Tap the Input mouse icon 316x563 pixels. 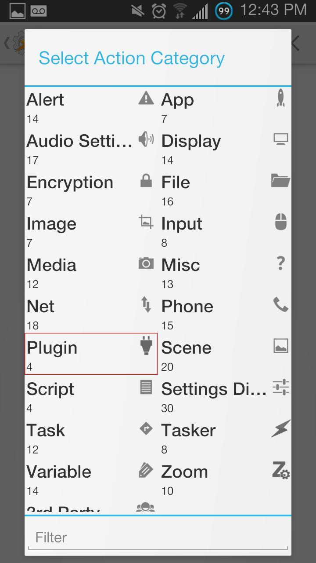(x=280, y=222)
